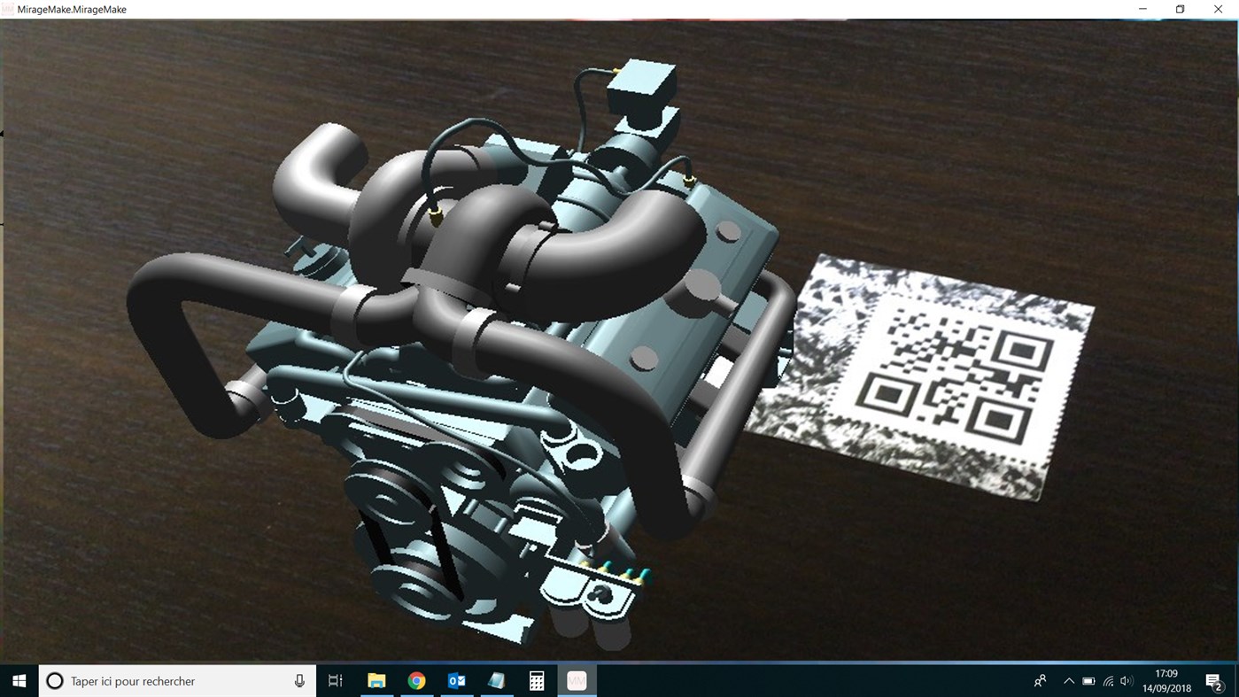The height and width of the screenshot is (697, 1239).
Task: Close the MirageMake window
Action: tap(1219, 9)
